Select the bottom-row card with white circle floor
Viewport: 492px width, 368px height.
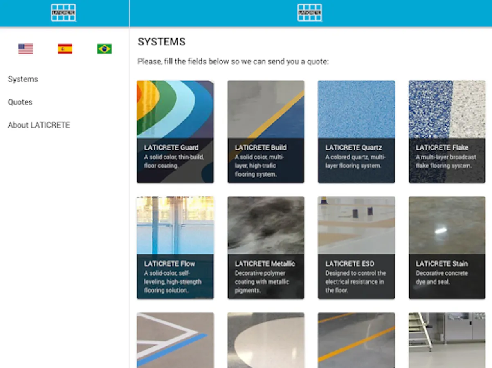266,340
